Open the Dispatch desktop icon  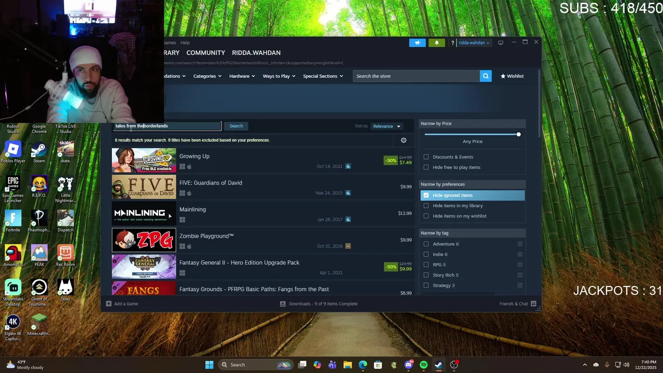(x=65, y=221)
